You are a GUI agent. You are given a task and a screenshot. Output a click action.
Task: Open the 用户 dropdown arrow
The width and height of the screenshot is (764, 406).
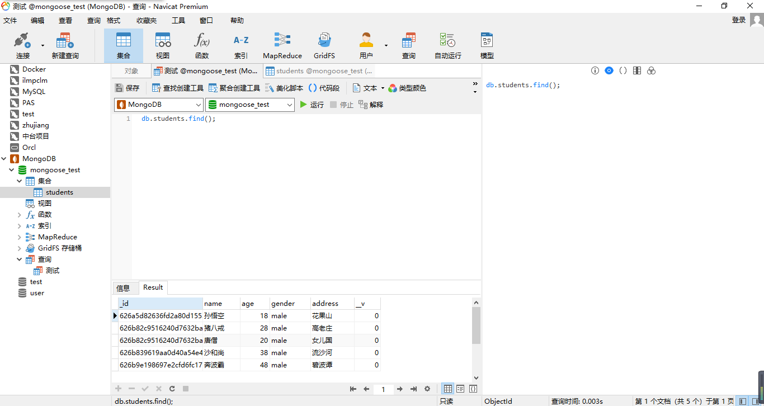pyautogui.click(x=385, y=46)
